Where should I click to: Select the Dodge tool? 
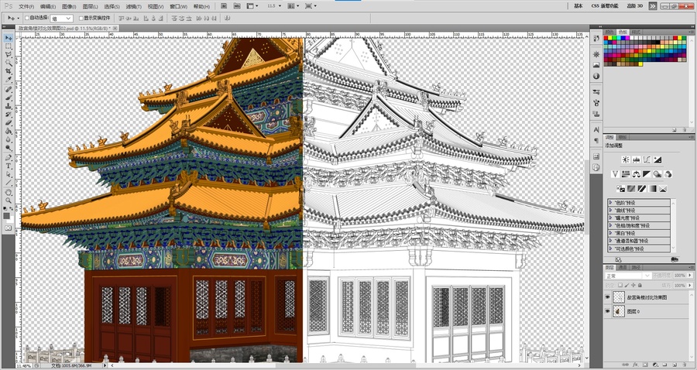9,148
